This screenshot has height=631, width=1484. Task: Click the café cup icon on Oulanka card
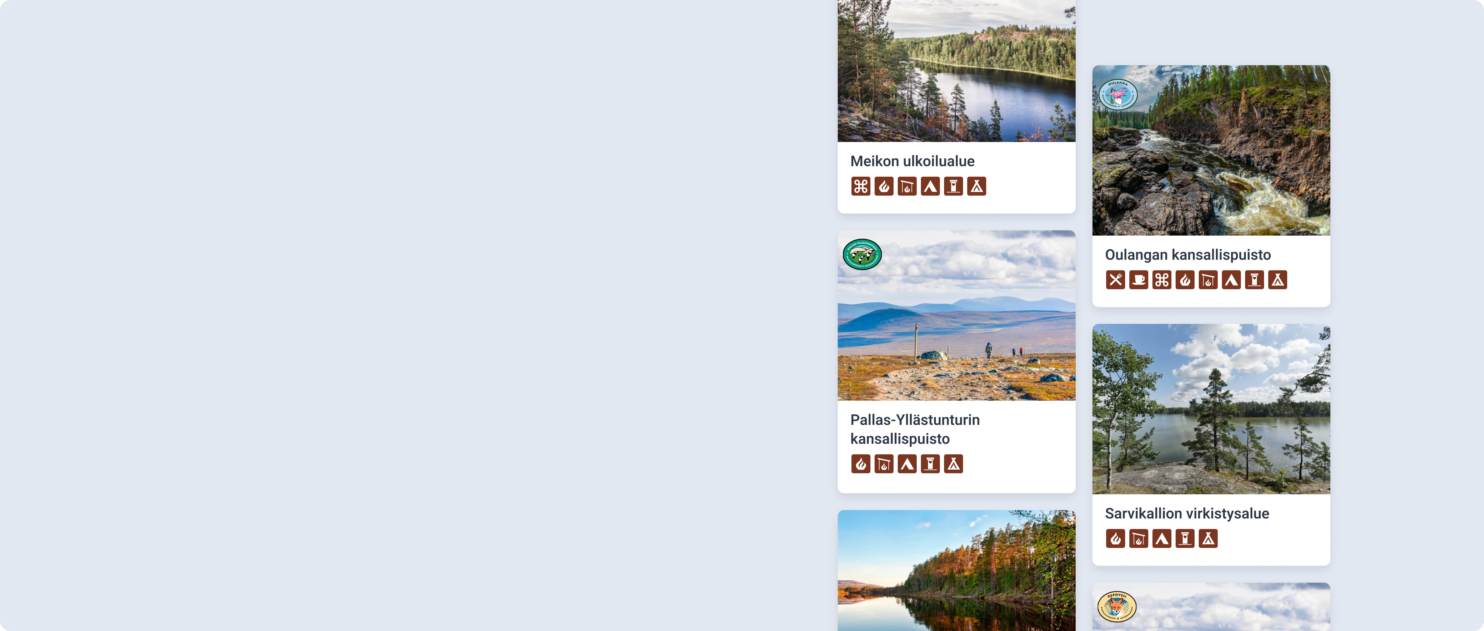(1138, 280)
